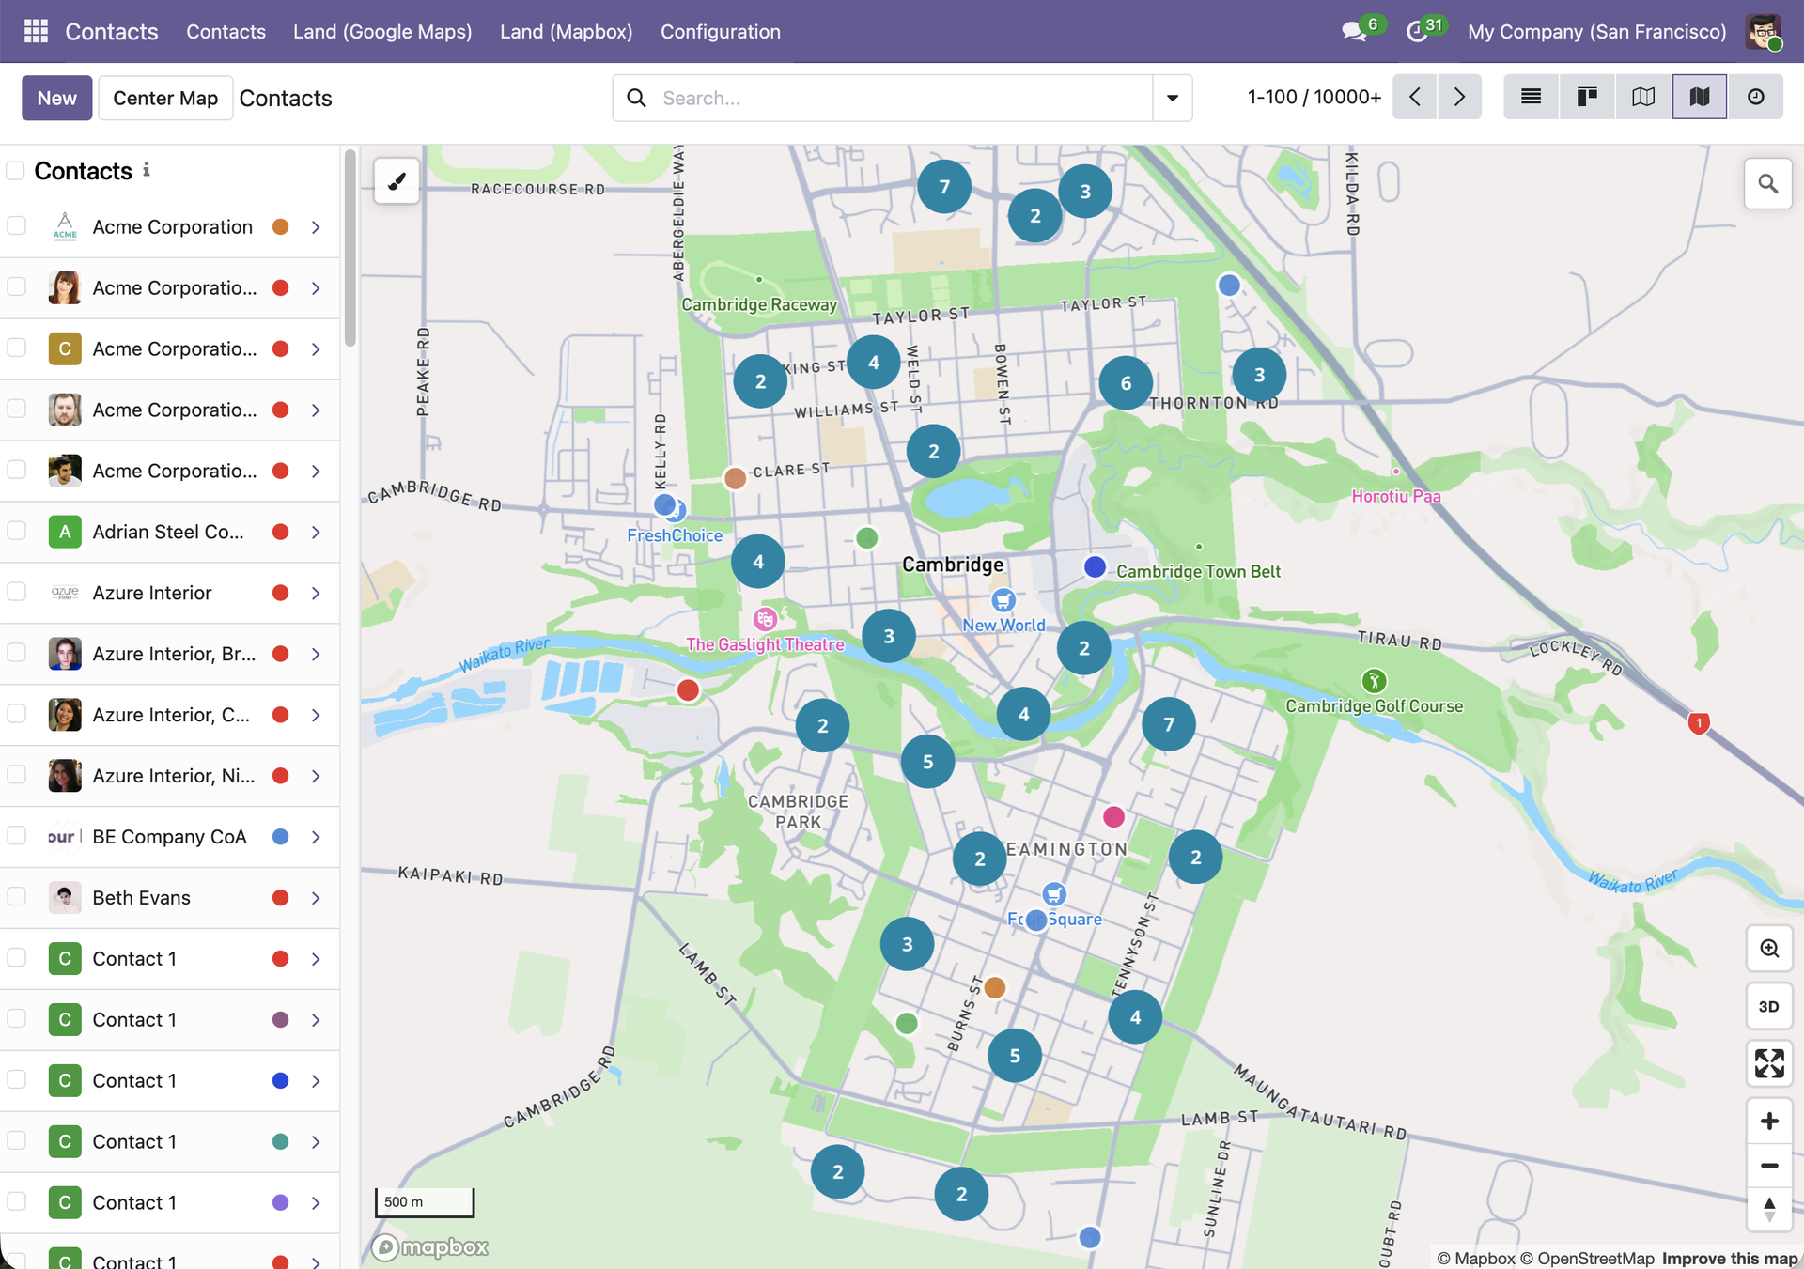The image size is (1804, 1269).
Task: Click the Center Map button
Action: pos(165,98)
